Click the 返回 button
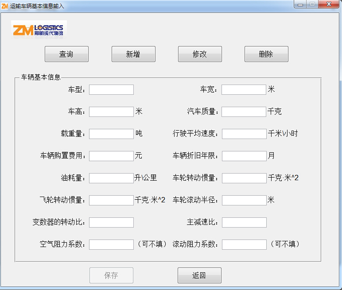The width and height of the screenshot is (342, 290). [199, 275]
